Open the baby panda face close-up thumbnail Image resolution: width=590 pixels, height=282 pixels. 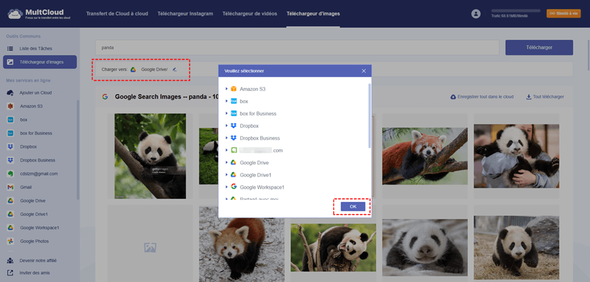tap(425, 248)
